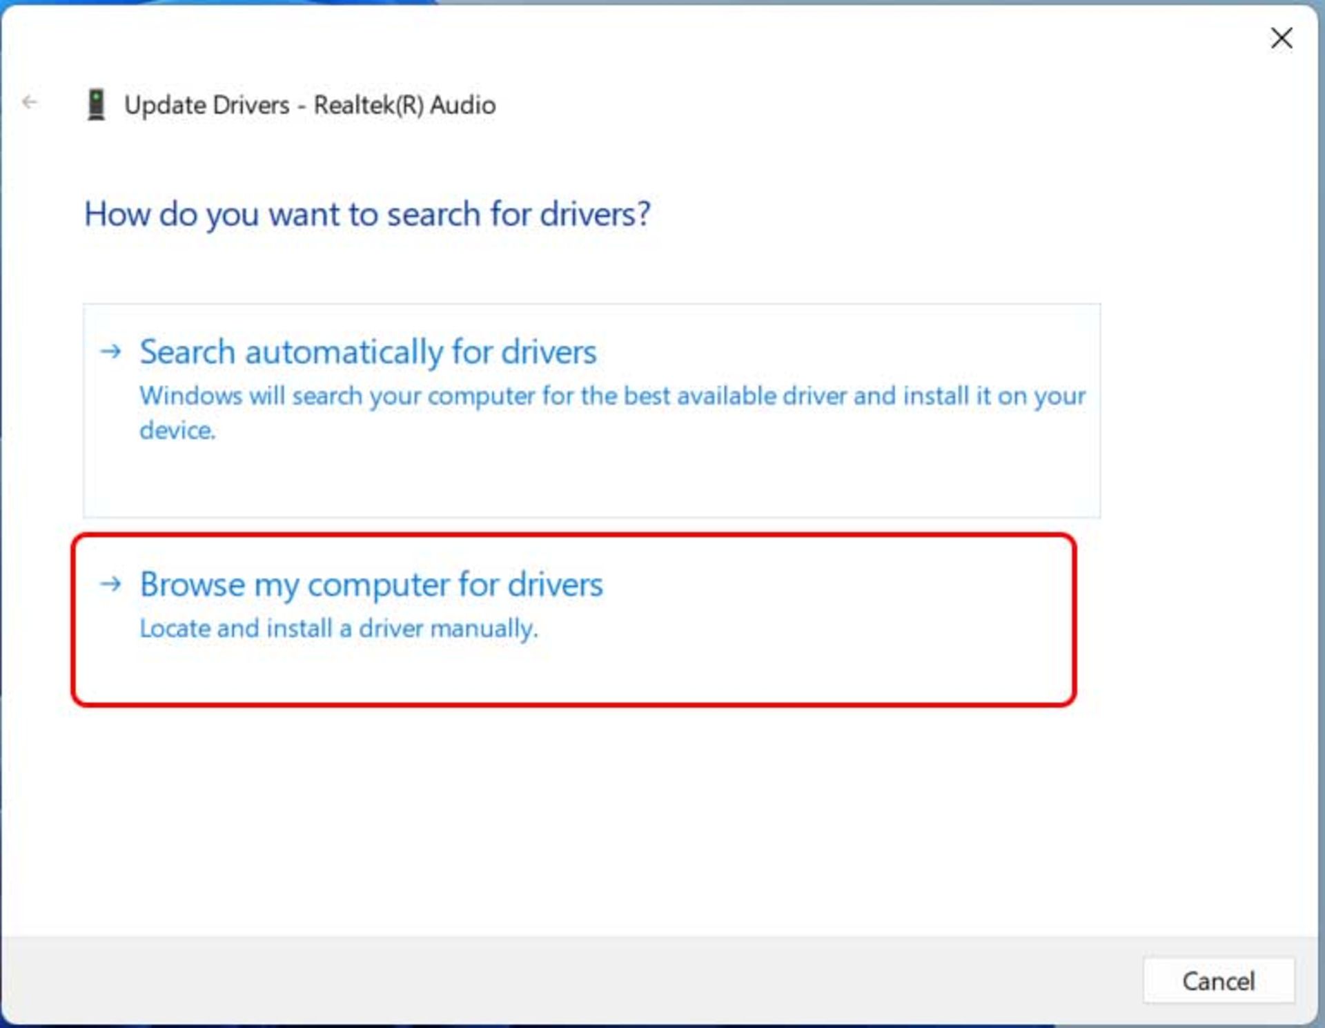Screen dimensions: 1325x1028
Task: Click the 'Windows will search your computer' description
Action: (x=611, y=396)
